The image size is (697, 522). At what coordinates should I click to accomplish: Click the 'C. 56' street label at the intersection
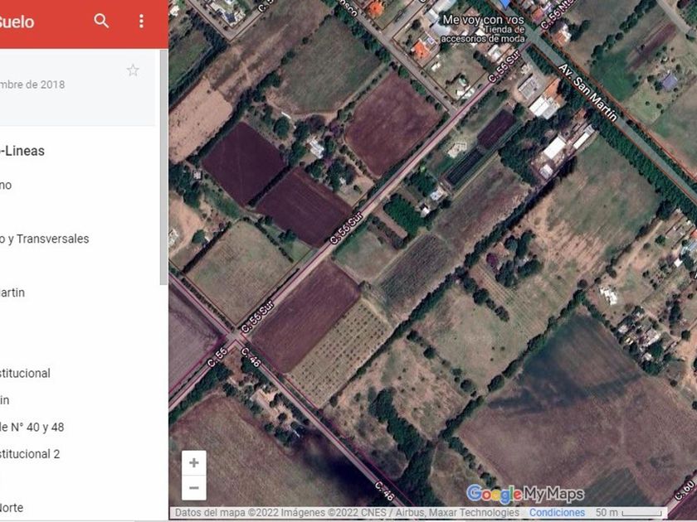217,357
